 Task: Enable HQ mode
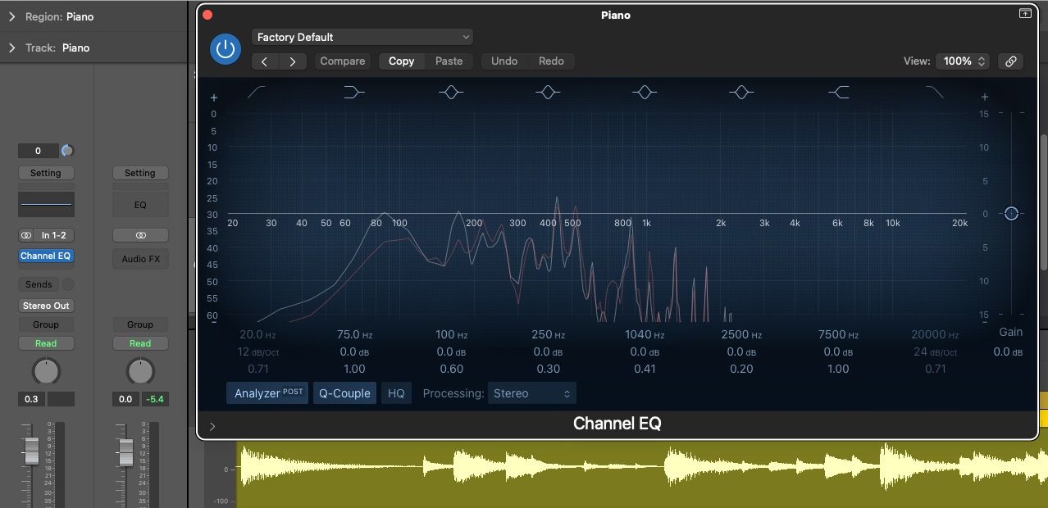396,392
